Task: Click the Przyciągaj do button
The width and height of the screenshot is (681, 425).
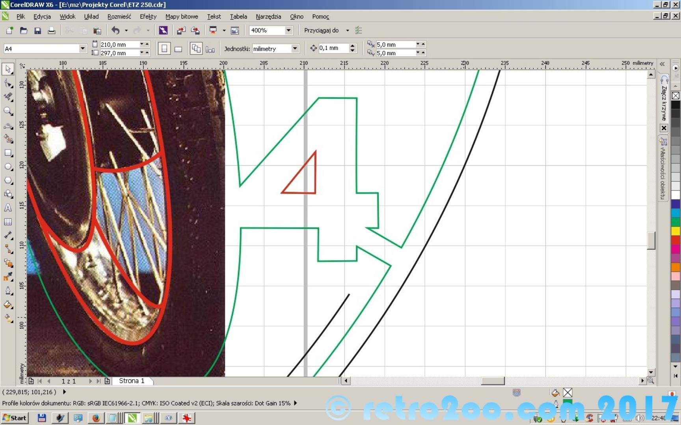Action: tap(321, 30)
